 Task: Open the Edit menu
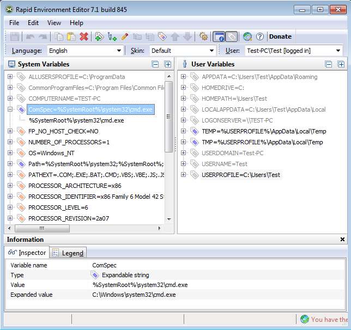(33, 23)
